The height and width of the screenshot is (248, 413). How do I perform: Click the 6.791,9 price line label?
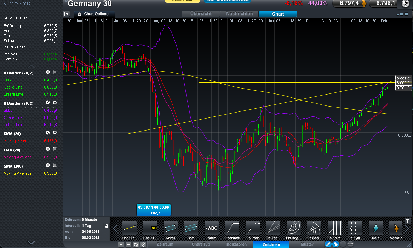[x=403, y=87]
